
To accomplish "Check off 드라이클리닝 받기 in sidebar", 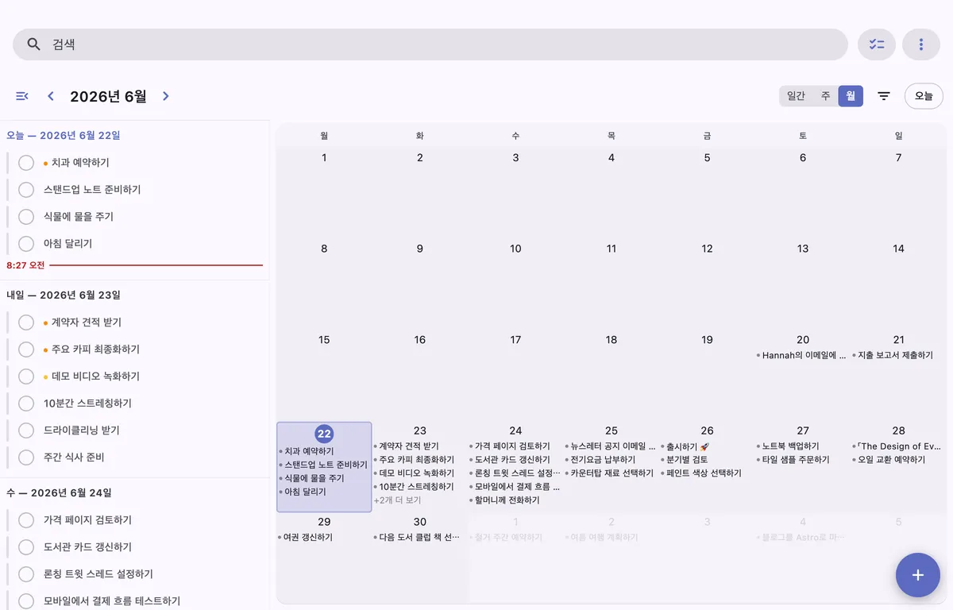I will [26, 430].
